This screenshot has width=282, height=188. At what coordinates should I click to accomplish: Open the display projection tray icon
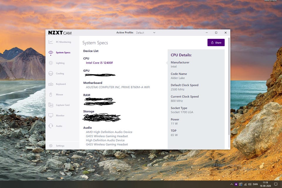241,184
